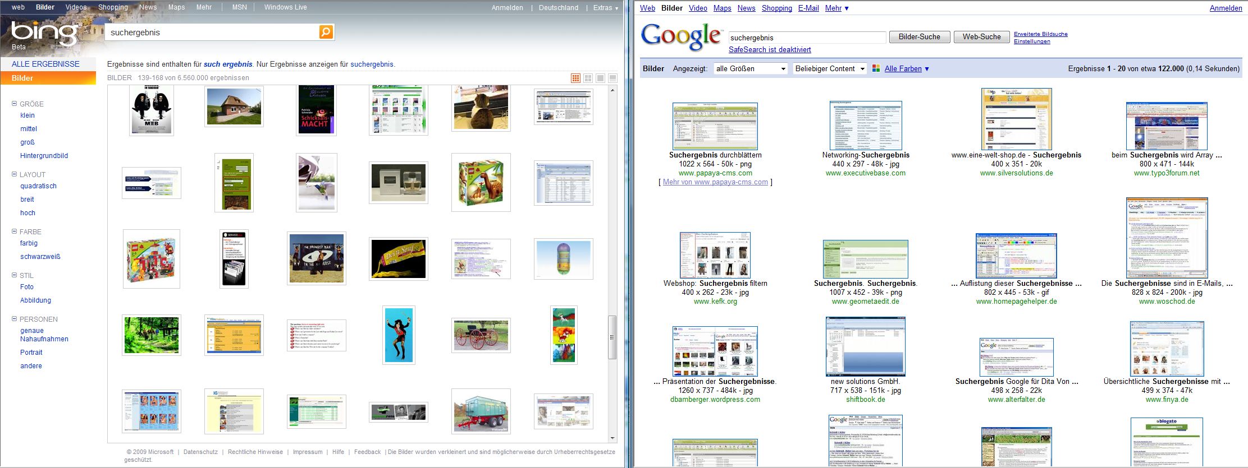This screenshot has width=1248, height=468.
Task: Filter Bing images by 'schwarzweiß'
Action: click(x=40, y=257)
